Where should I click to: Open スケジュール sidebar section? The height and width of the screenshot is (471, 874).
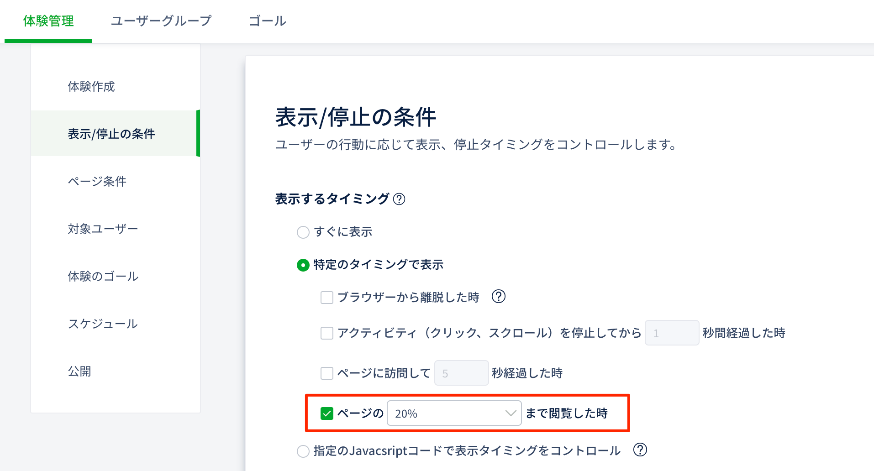pyautogui.click(x=103, y=324)
